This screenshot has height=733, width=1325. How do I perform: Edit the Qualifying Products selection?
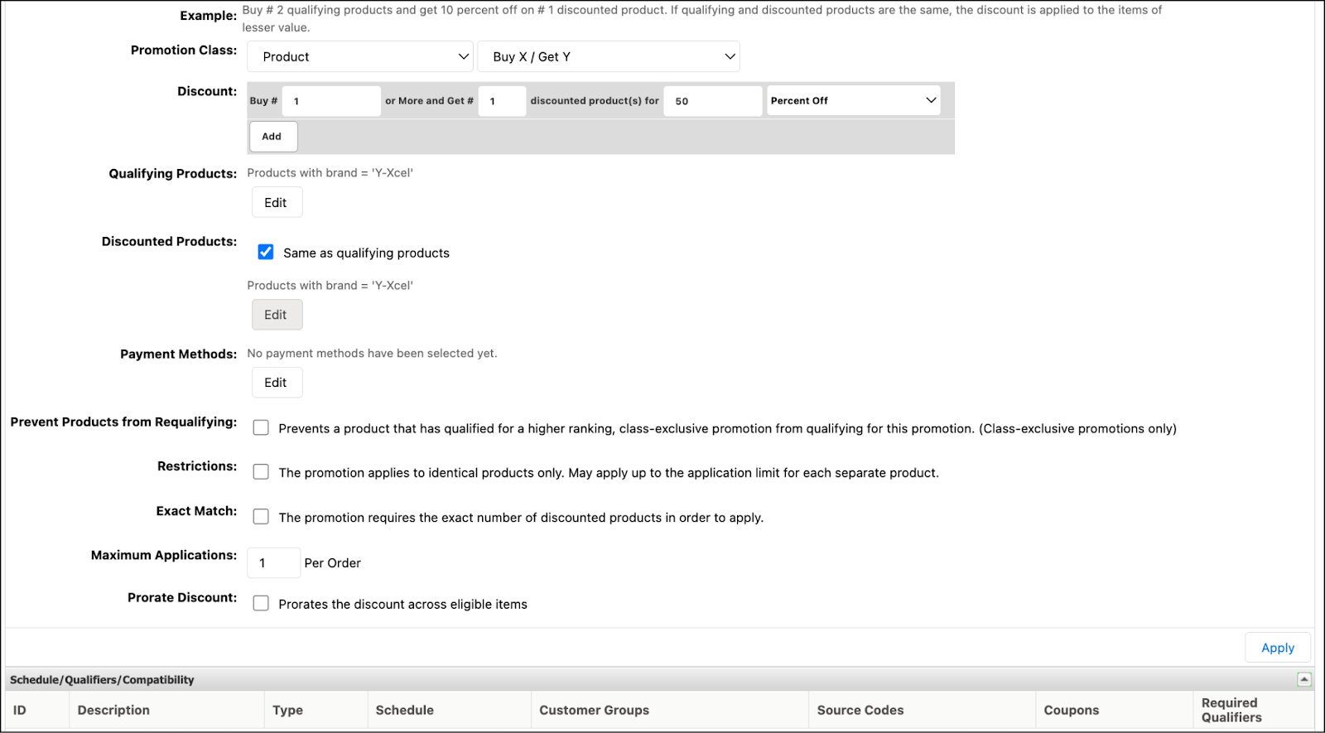pyautogui.click(x=277, y=201)
